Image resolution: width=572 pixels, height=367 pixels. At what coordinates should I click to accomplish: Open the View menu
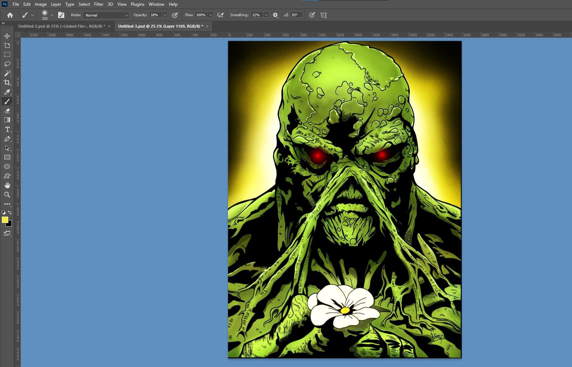[x=122, y=4]
